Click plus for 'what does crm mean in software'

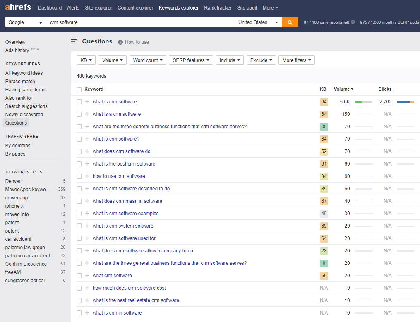pos(87,201)
